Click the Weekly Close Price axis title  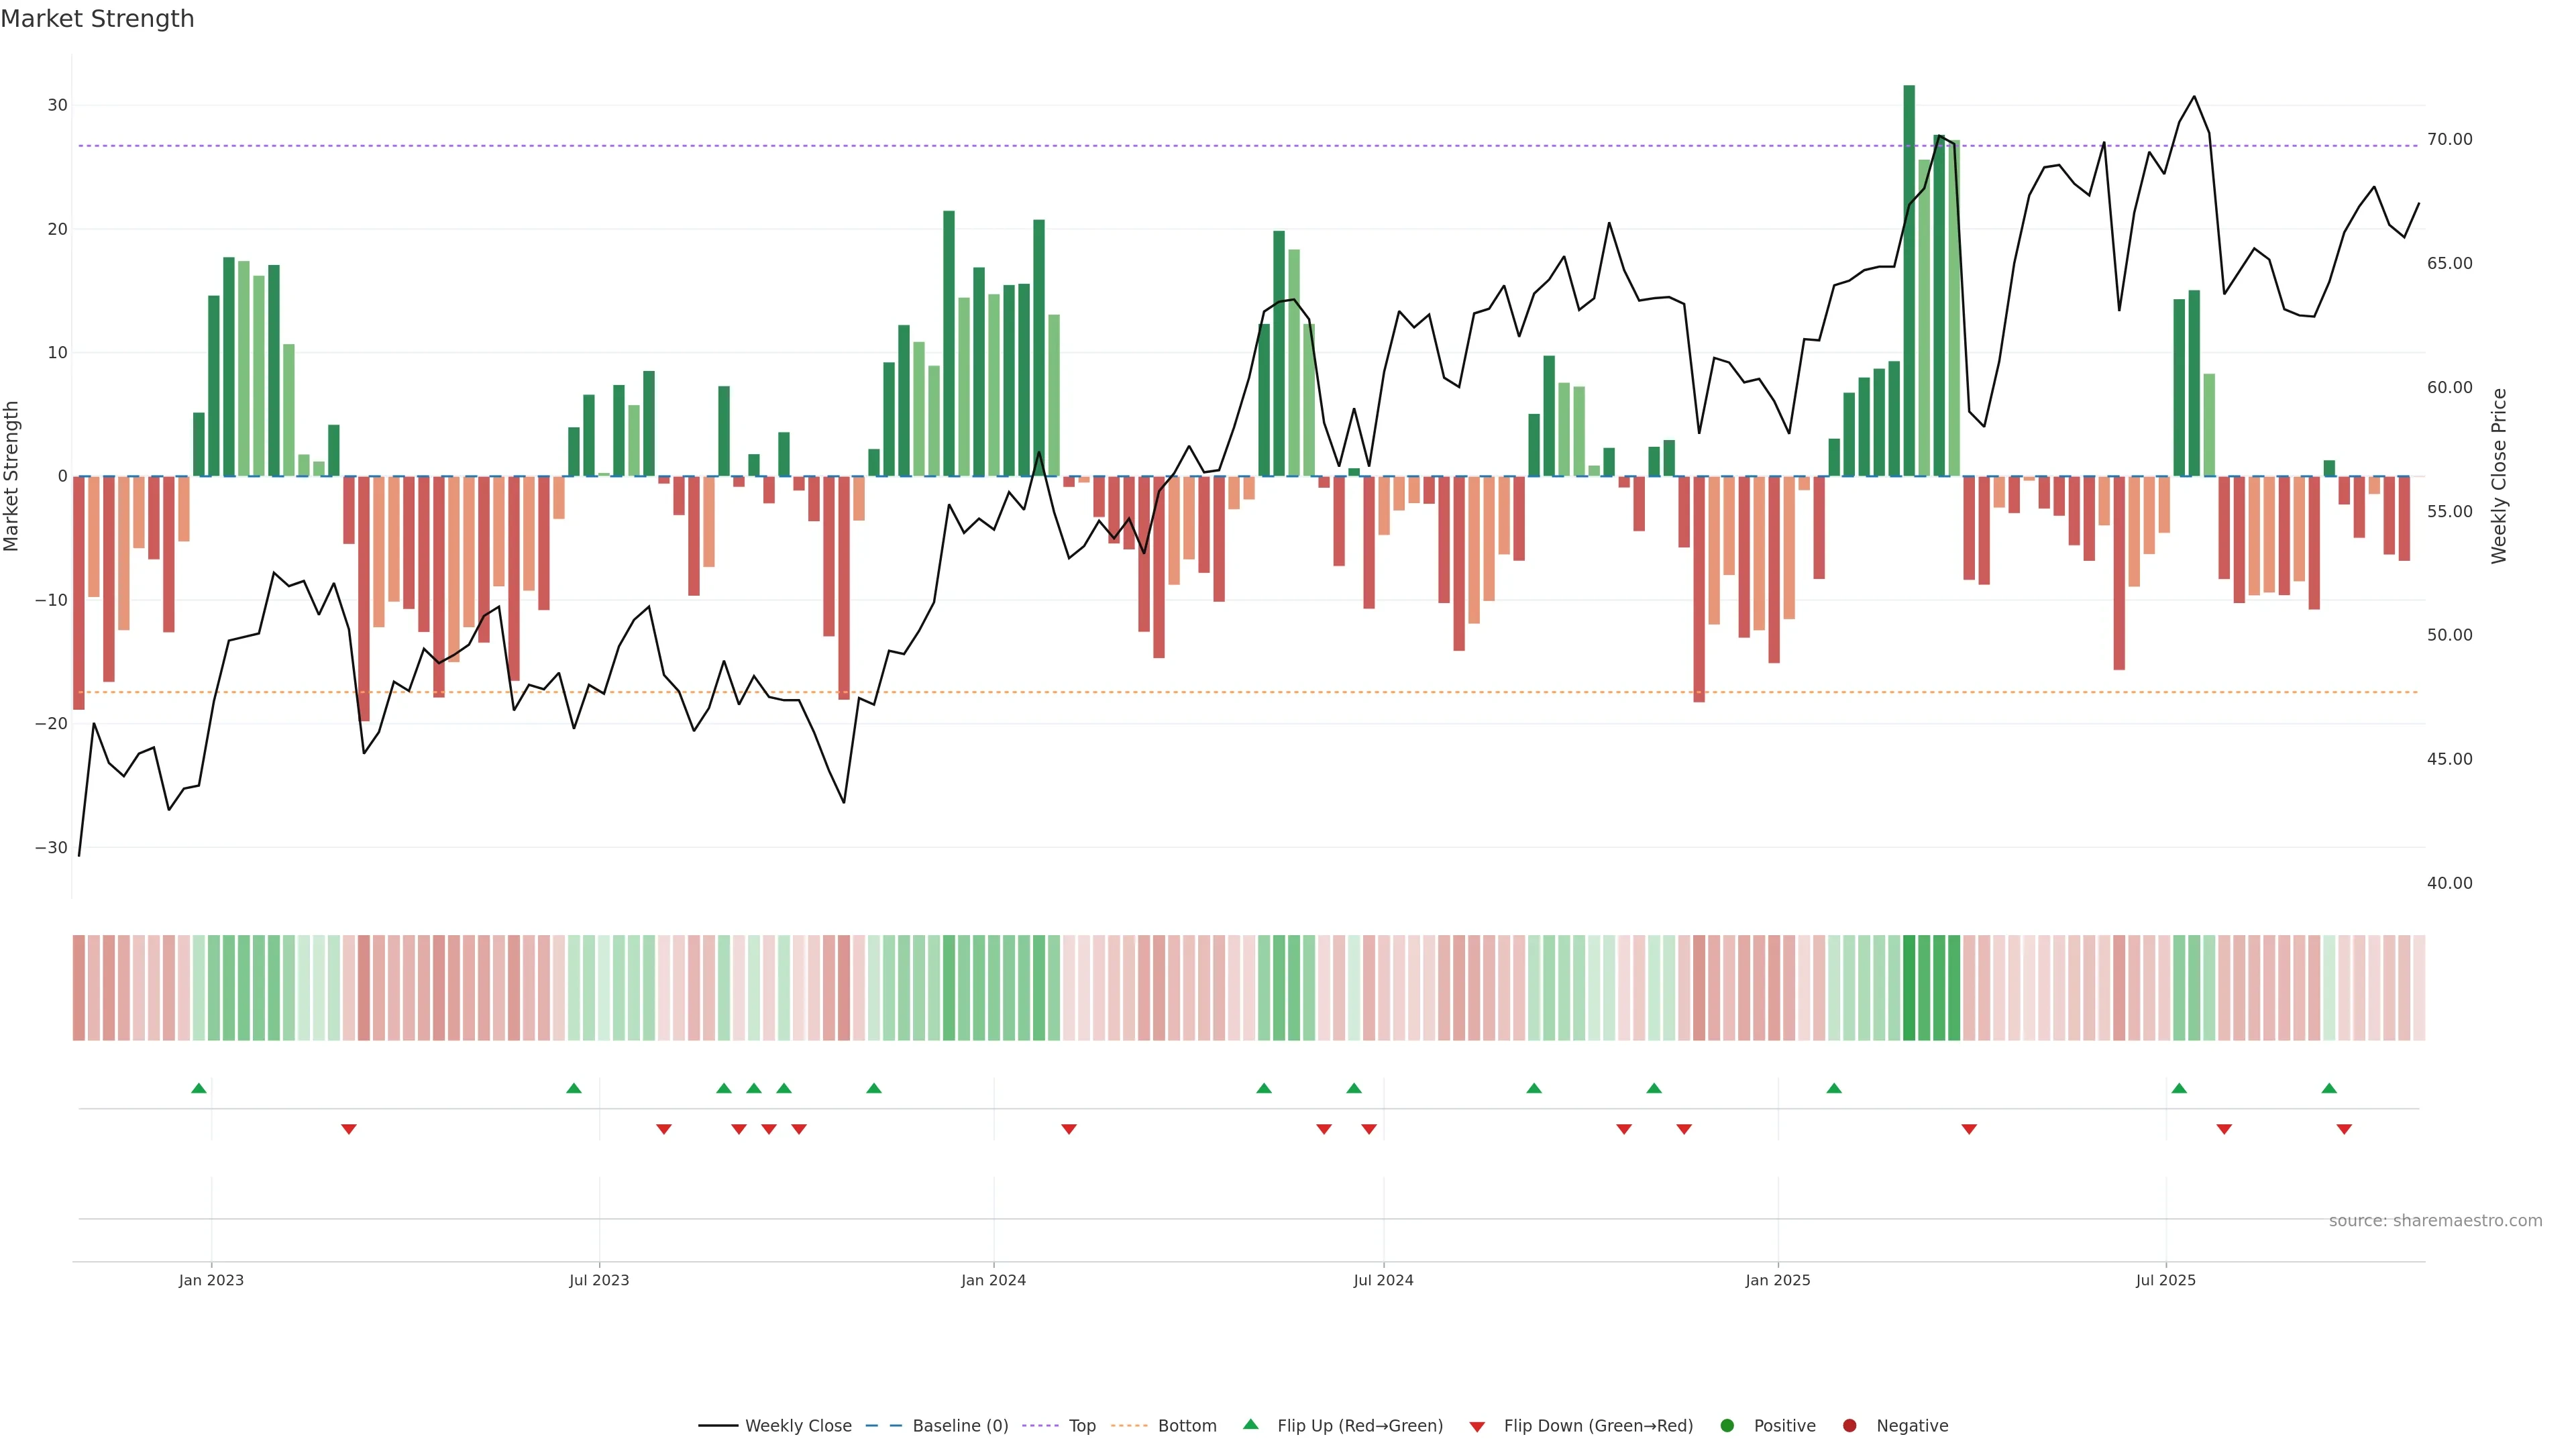click(2499, 476)
